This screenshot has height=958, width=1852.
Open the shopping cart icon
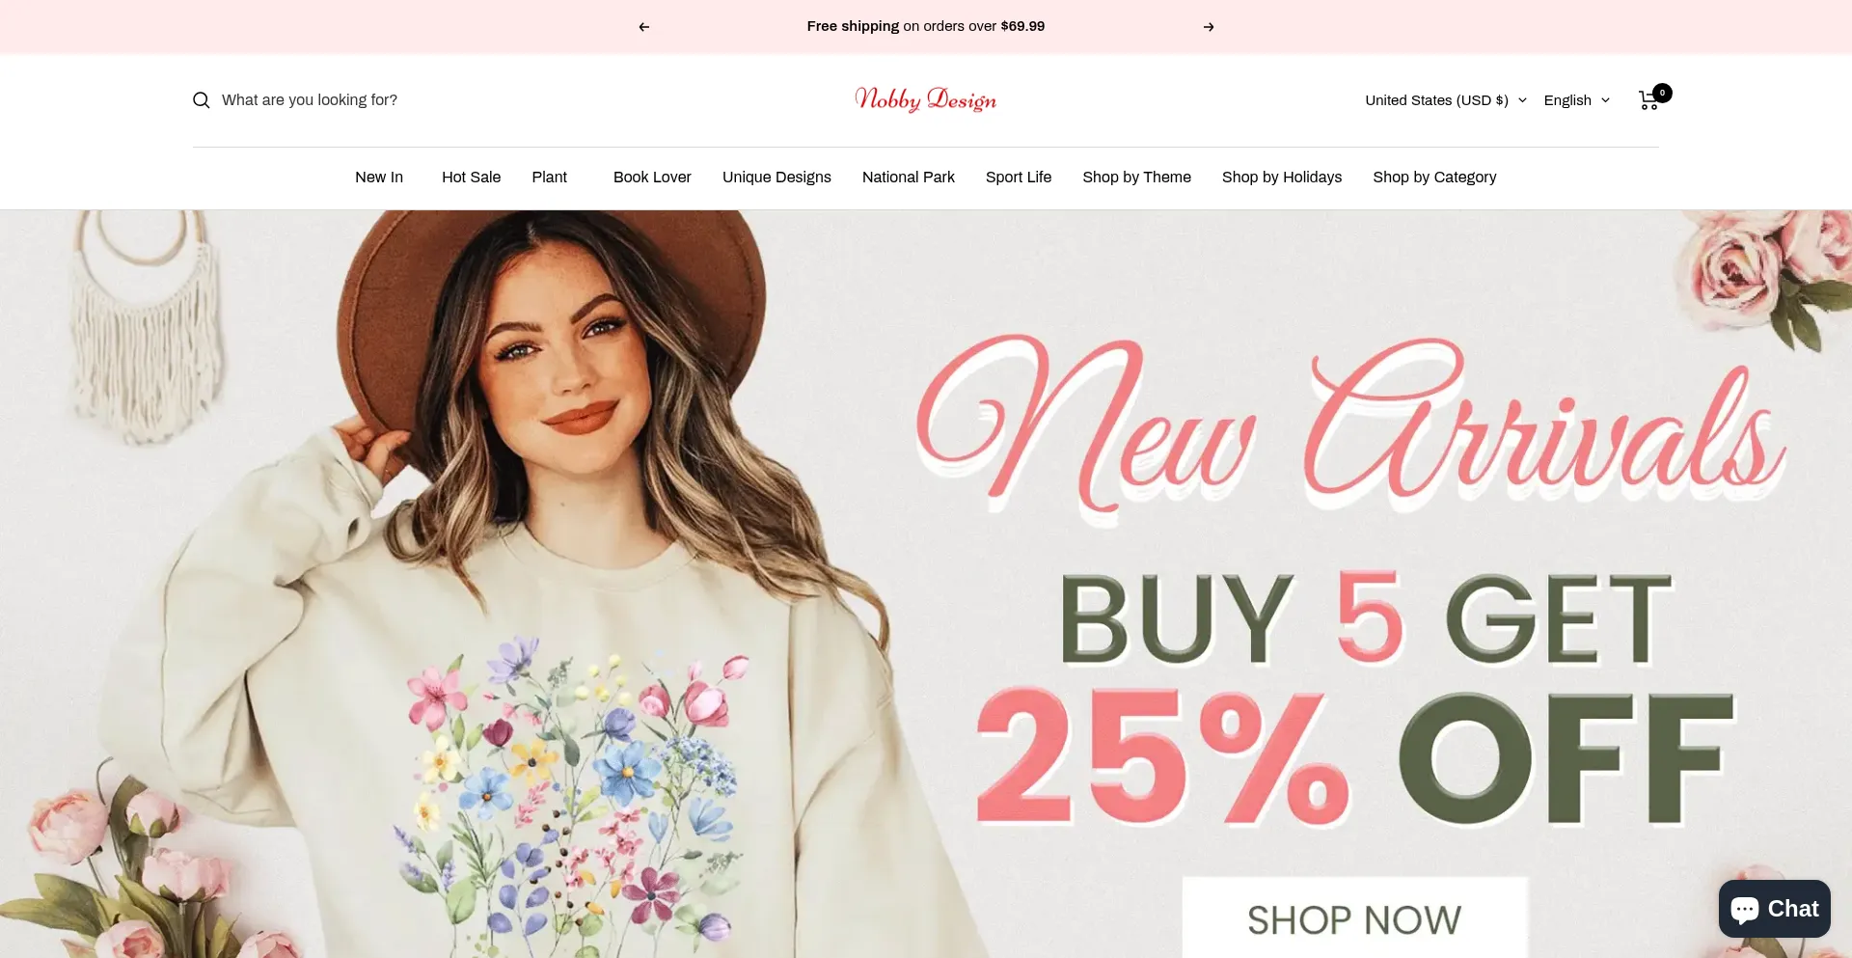pyautogui.click(x=1650, y=99)
